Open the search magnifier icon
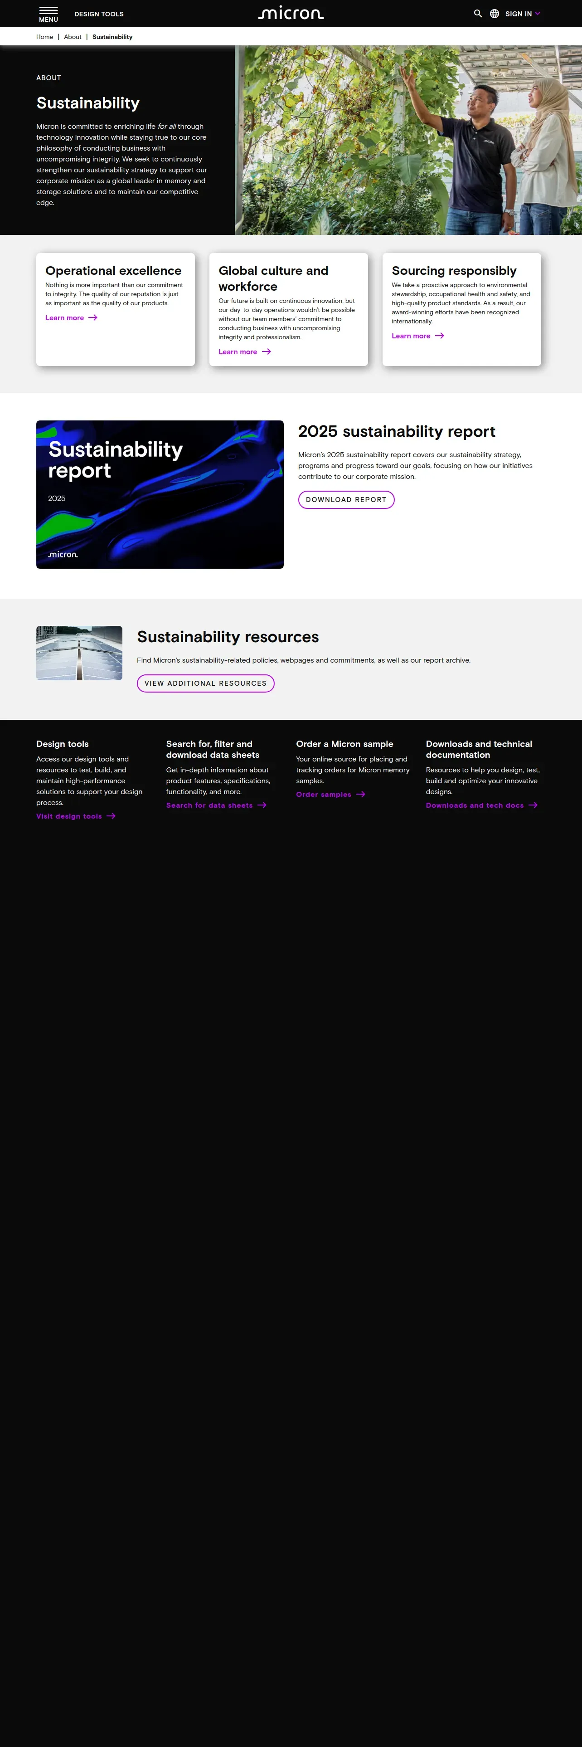 [x=478, y=14]
